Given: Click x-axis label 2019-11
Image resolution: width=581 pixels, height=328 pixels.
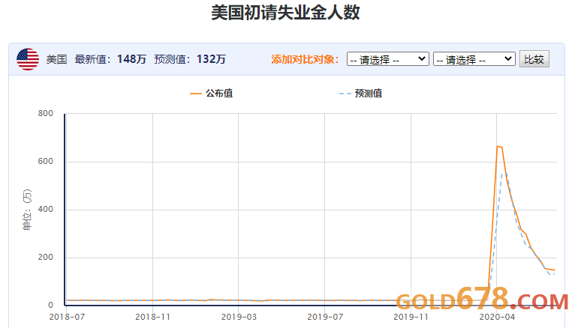Looking at the screenshot, I should (411, 317).
